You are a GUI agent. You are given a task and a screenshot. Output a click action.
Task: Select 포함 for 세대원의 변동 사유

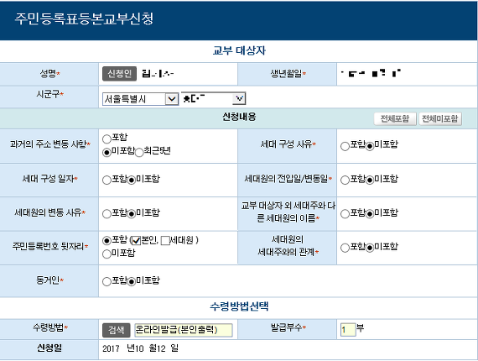click(x=107, y=214)
